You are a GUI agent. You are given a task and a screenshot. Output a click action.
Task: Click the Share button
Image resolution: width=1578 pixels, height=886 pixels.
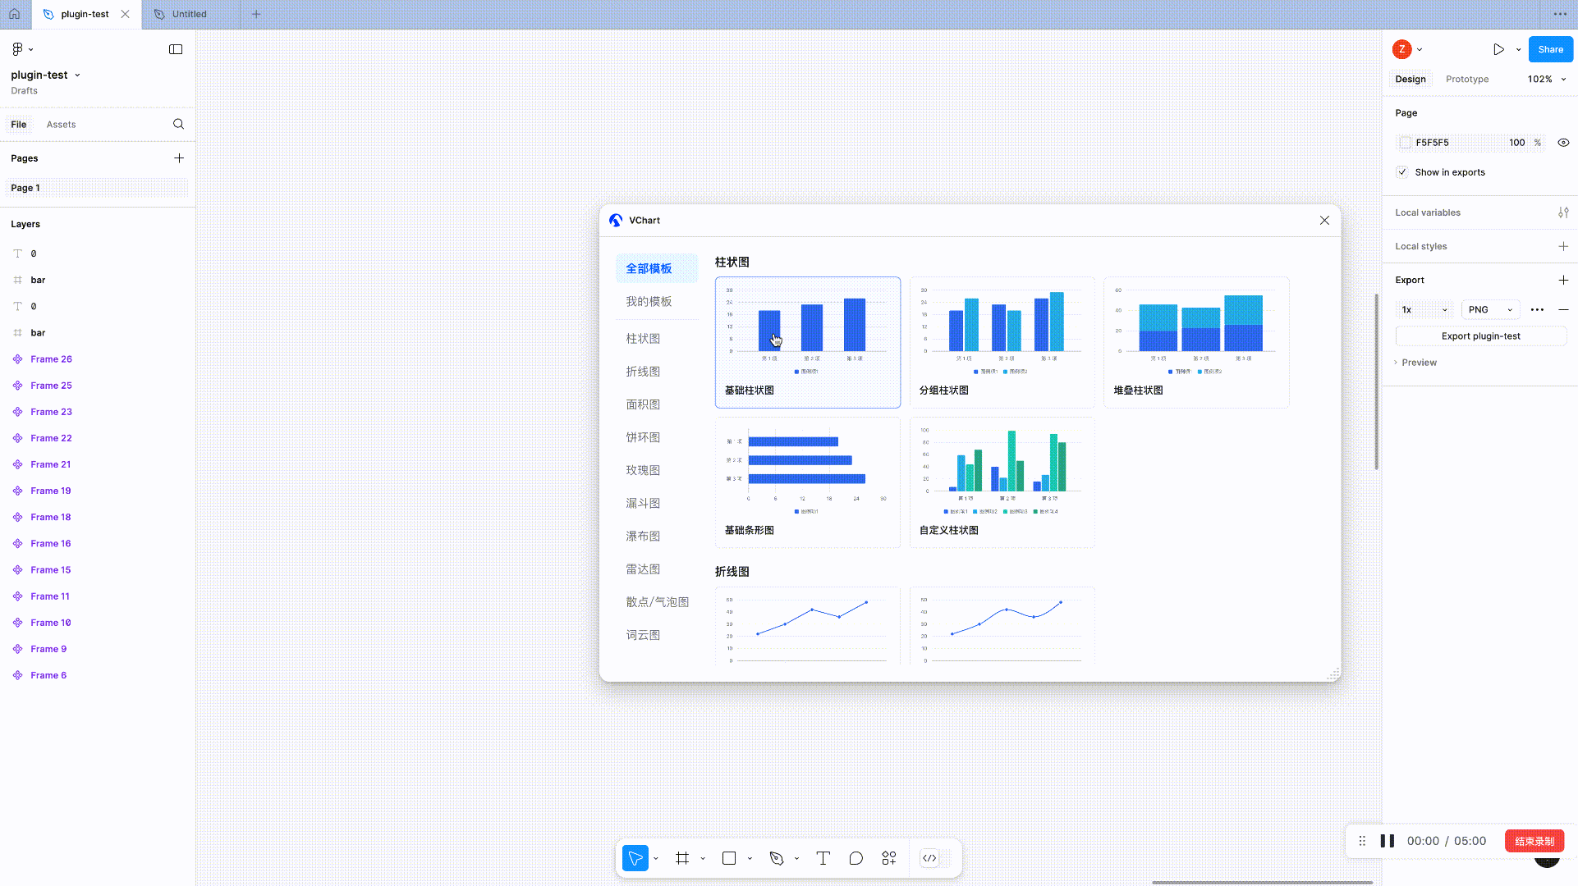1550,49
